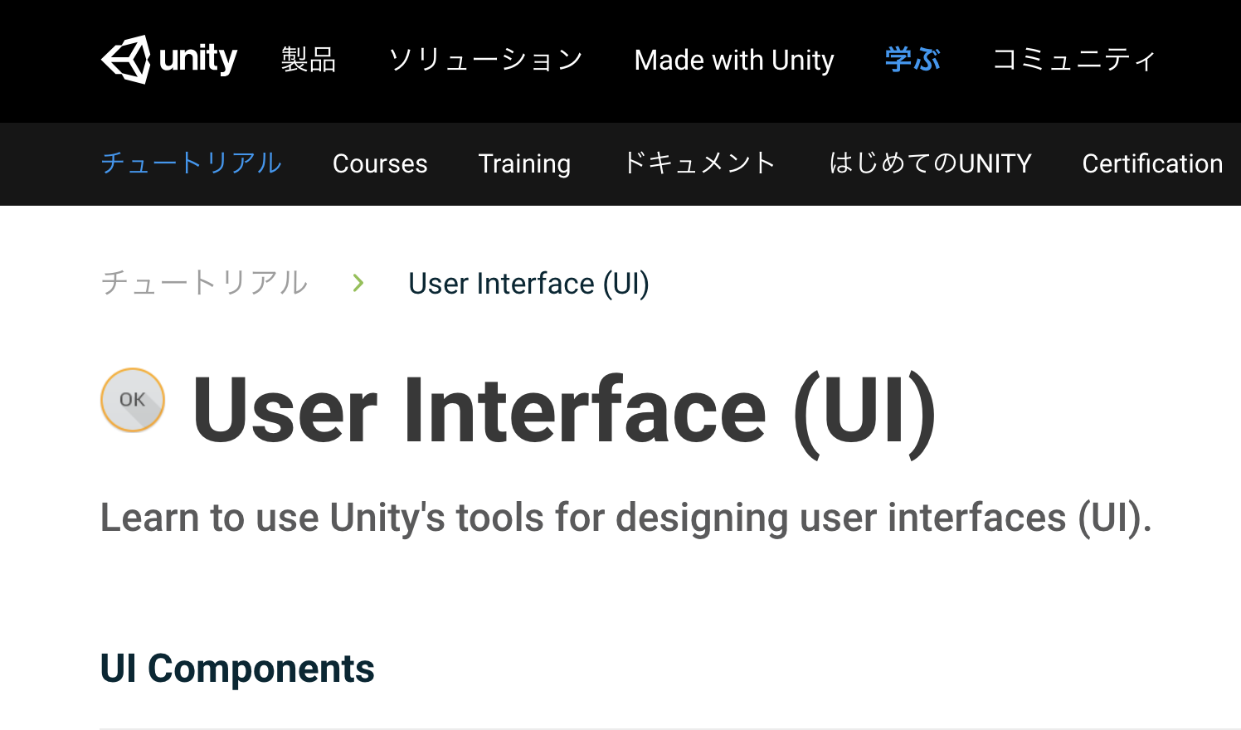Click the unity wordmark text in header
Screen dimensions: 1241x730
click(198, 60)
